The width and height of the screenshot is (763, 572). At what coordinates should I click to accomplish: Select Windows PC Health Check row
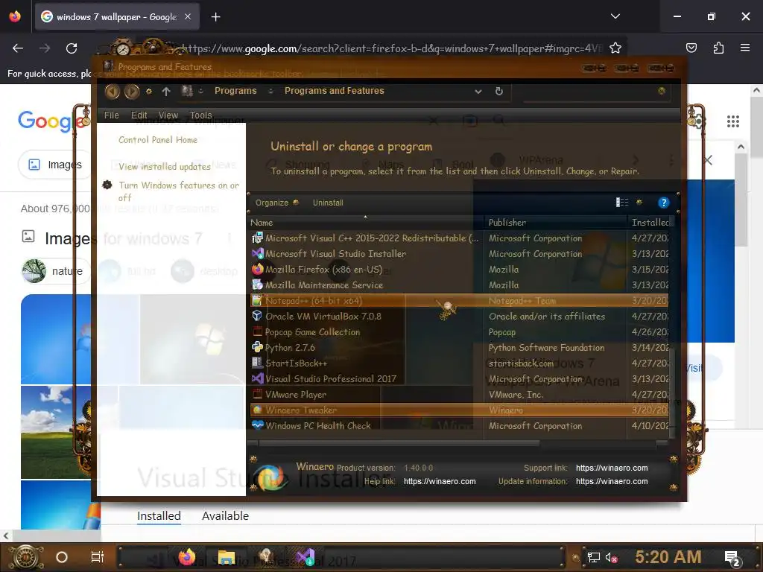(459, 425)
